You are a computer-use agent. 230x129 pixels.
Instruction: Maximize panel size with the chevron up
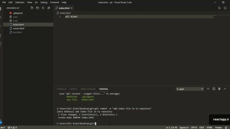coord(225,89)
